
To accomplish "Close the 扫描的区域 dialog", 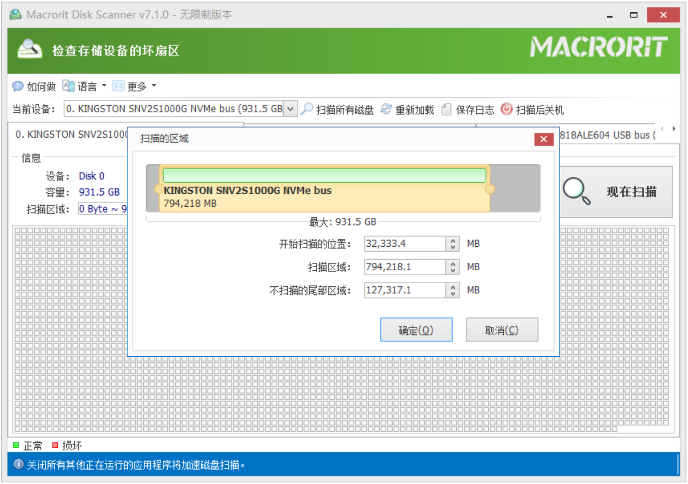I will coord(544,139).
